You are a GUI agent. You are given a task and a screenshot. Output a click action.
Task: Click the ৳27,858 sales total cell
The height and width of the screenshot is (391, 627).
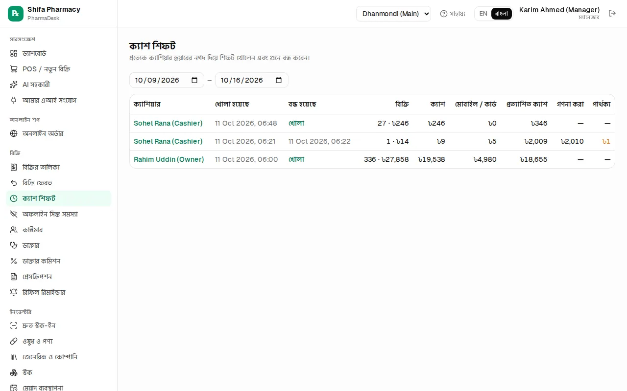[x=386, y=159]
